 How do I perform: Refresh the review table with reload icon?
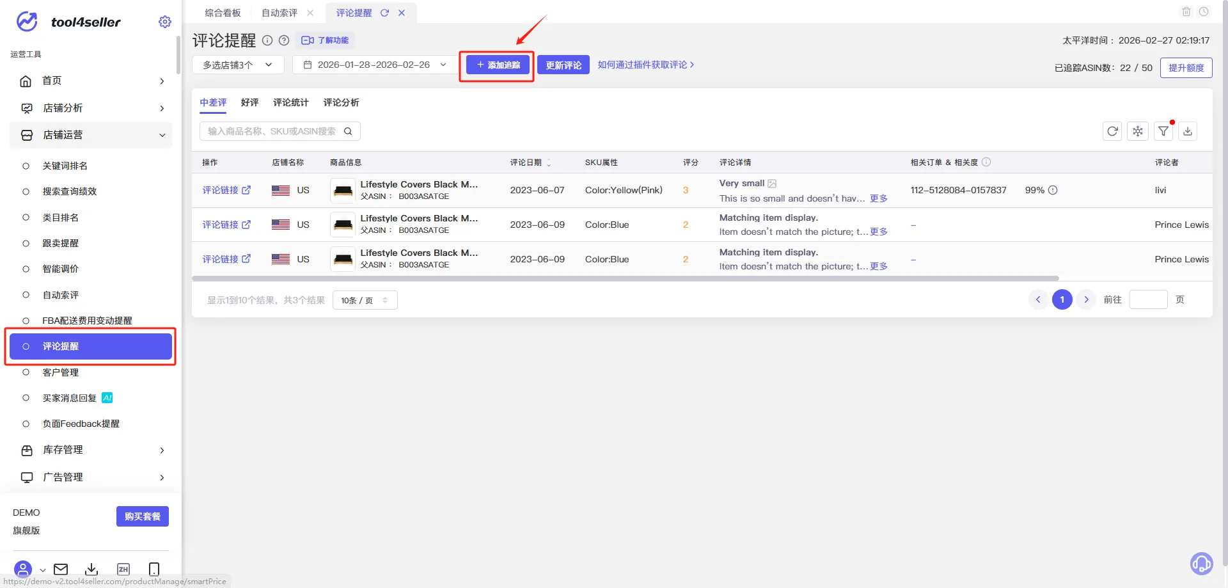point(1112,131)
